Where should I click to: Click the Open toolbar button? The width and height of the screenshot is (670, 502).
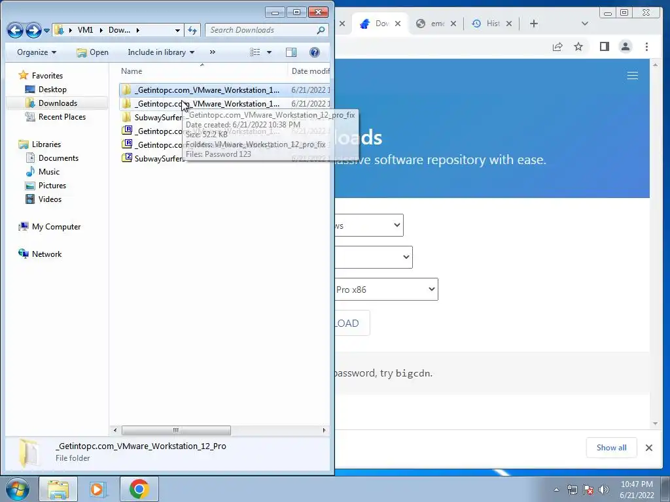pyautogui.click(x=93, y=52)
